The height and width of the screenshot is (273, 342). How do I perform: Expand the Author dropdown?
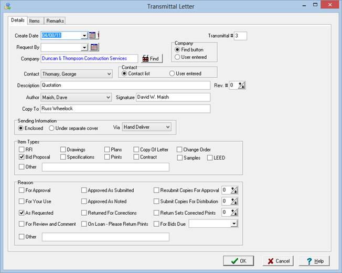click(109, 97)
